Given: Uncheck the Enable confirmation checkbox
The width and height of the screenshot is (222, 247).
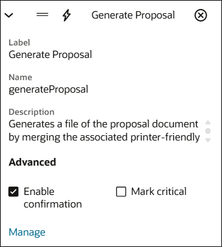Looking at the screenshot, I should coord(14,191).
